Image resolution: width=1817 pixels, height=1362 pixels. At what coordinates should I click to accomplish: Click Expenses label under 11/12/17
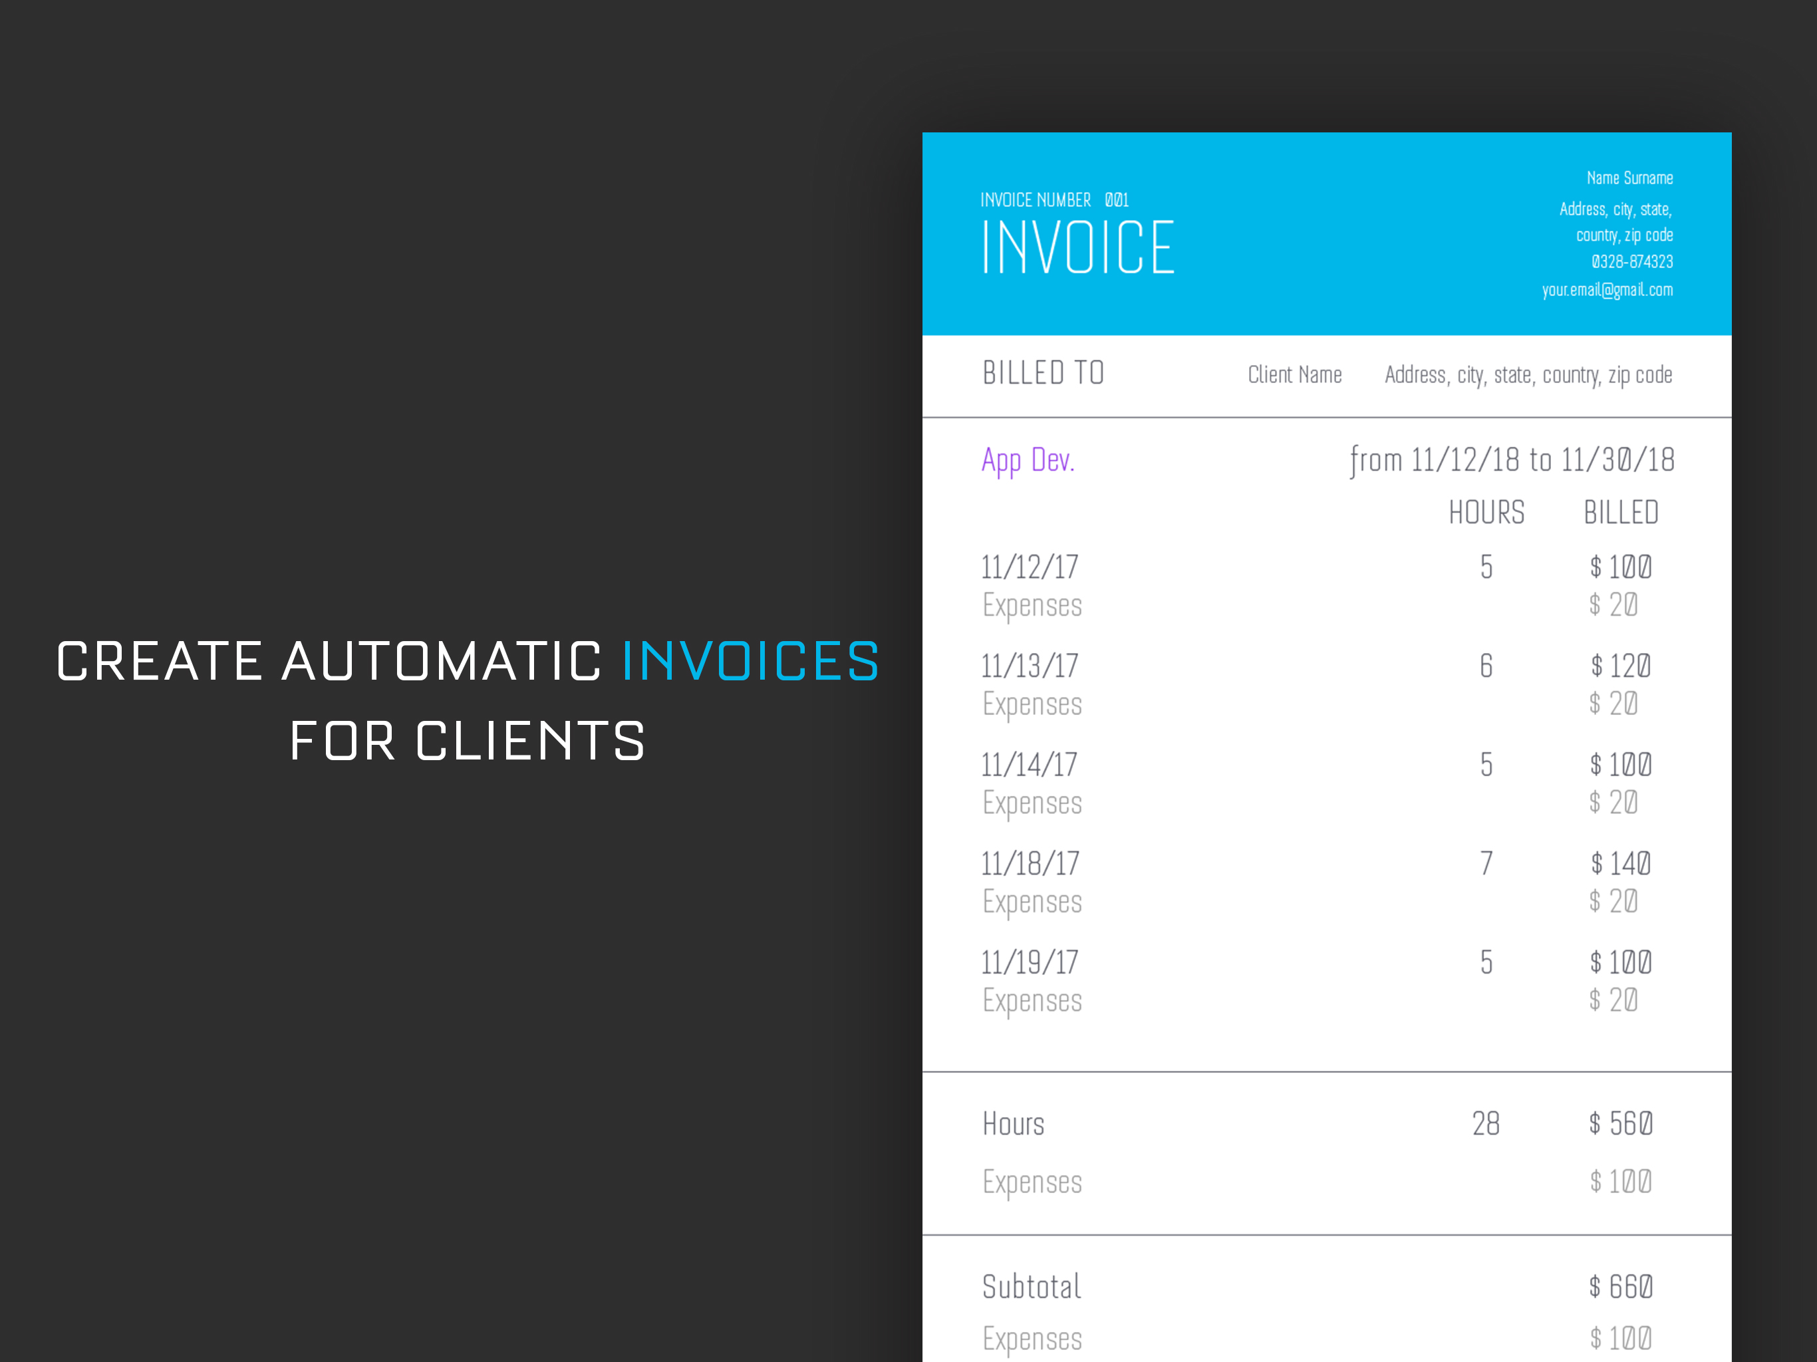pos(1032,607)
